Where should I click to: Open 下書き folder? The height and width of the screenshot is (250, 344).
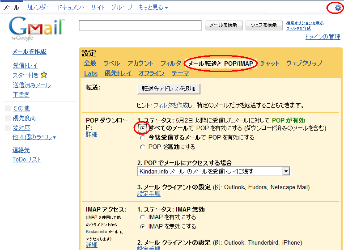(21, 94)
